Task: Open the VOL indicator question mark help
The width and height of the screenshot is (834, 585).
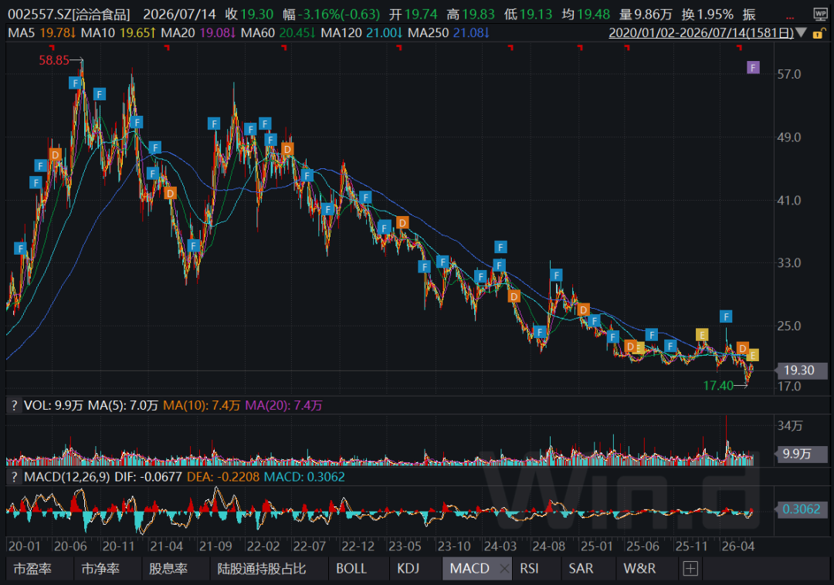Action: pyautogui.click(x=14, y=405)
